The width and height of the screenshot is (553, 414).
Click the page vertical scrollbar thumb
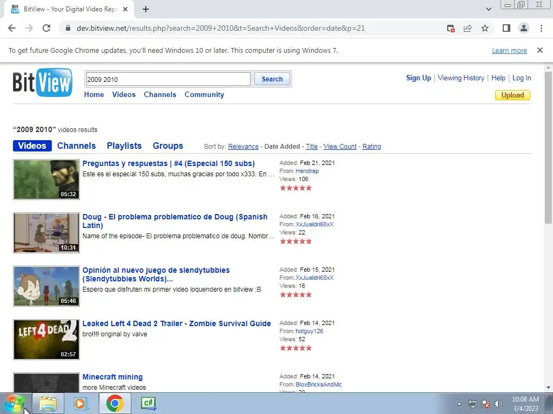548,147
